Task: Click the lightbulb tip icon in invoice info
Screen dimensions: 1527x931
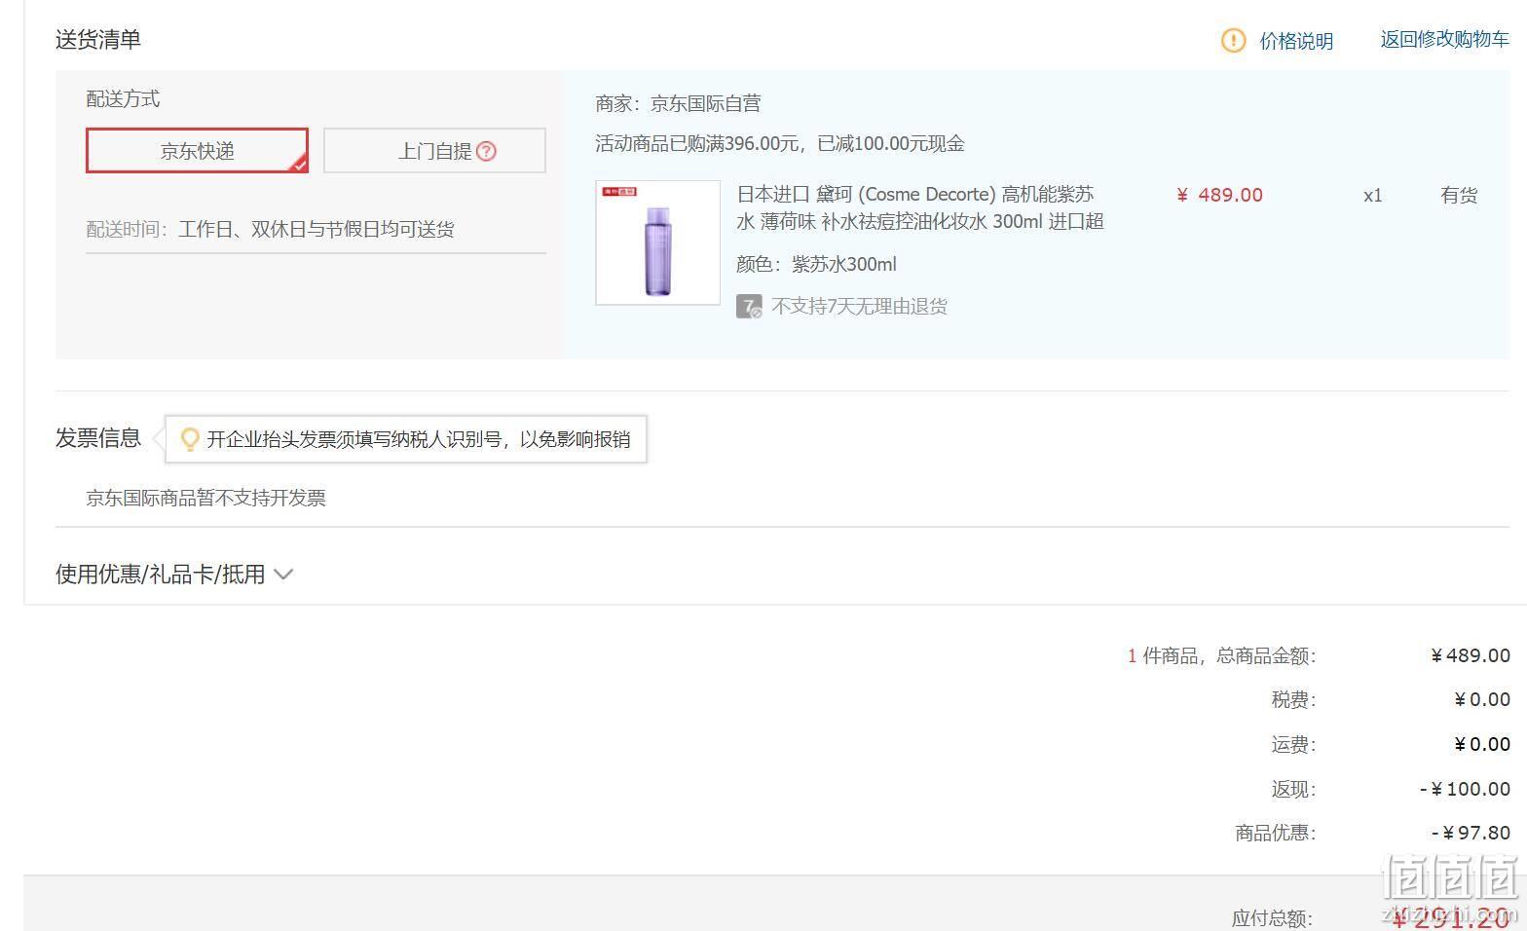Action: point(191,439)
